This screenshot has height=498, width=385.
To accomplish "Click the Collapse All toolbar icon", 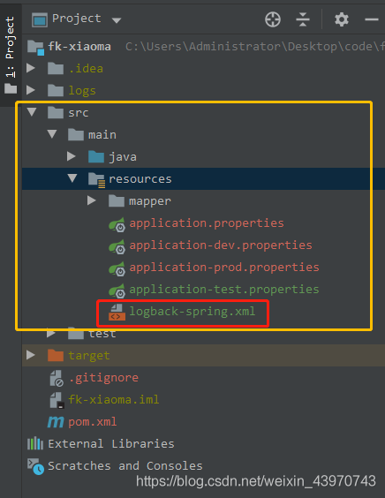I will [303, 19].
